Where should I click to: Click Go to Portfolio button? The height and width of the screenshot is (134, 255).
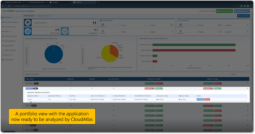coord(244,16)
